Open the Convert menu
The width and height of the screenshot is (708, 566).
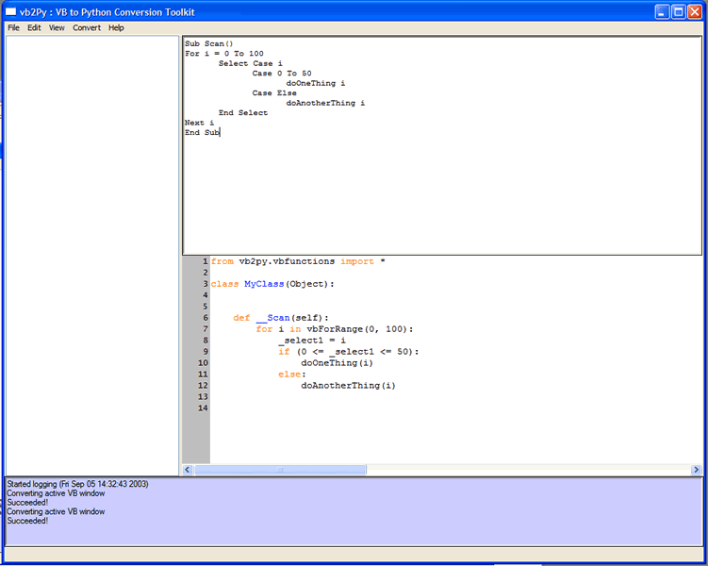[x=87, y=27]
